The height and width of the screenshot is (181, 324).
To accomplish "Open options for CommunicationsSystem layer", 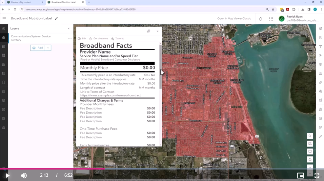I will pos(70,38).
